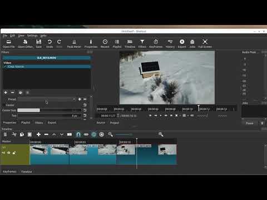The width and height of the screenshot is (267, 200).
Task: Click the Undo toolbar icon
Action: [50, 44]
